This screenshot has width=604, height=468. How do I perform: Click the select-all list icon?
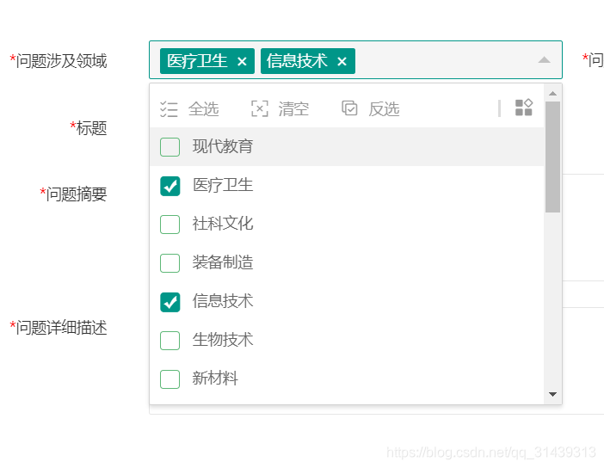point(169,109)
